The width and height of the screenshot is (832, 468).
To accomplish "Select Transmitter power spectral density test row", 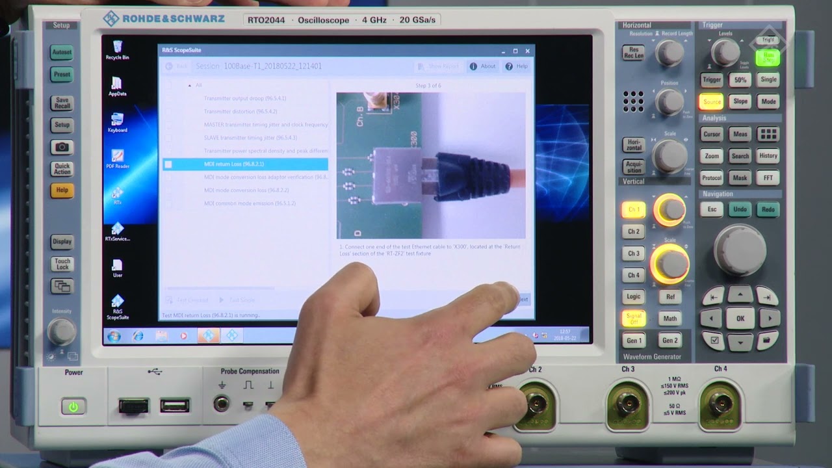I will pos(245,151).
